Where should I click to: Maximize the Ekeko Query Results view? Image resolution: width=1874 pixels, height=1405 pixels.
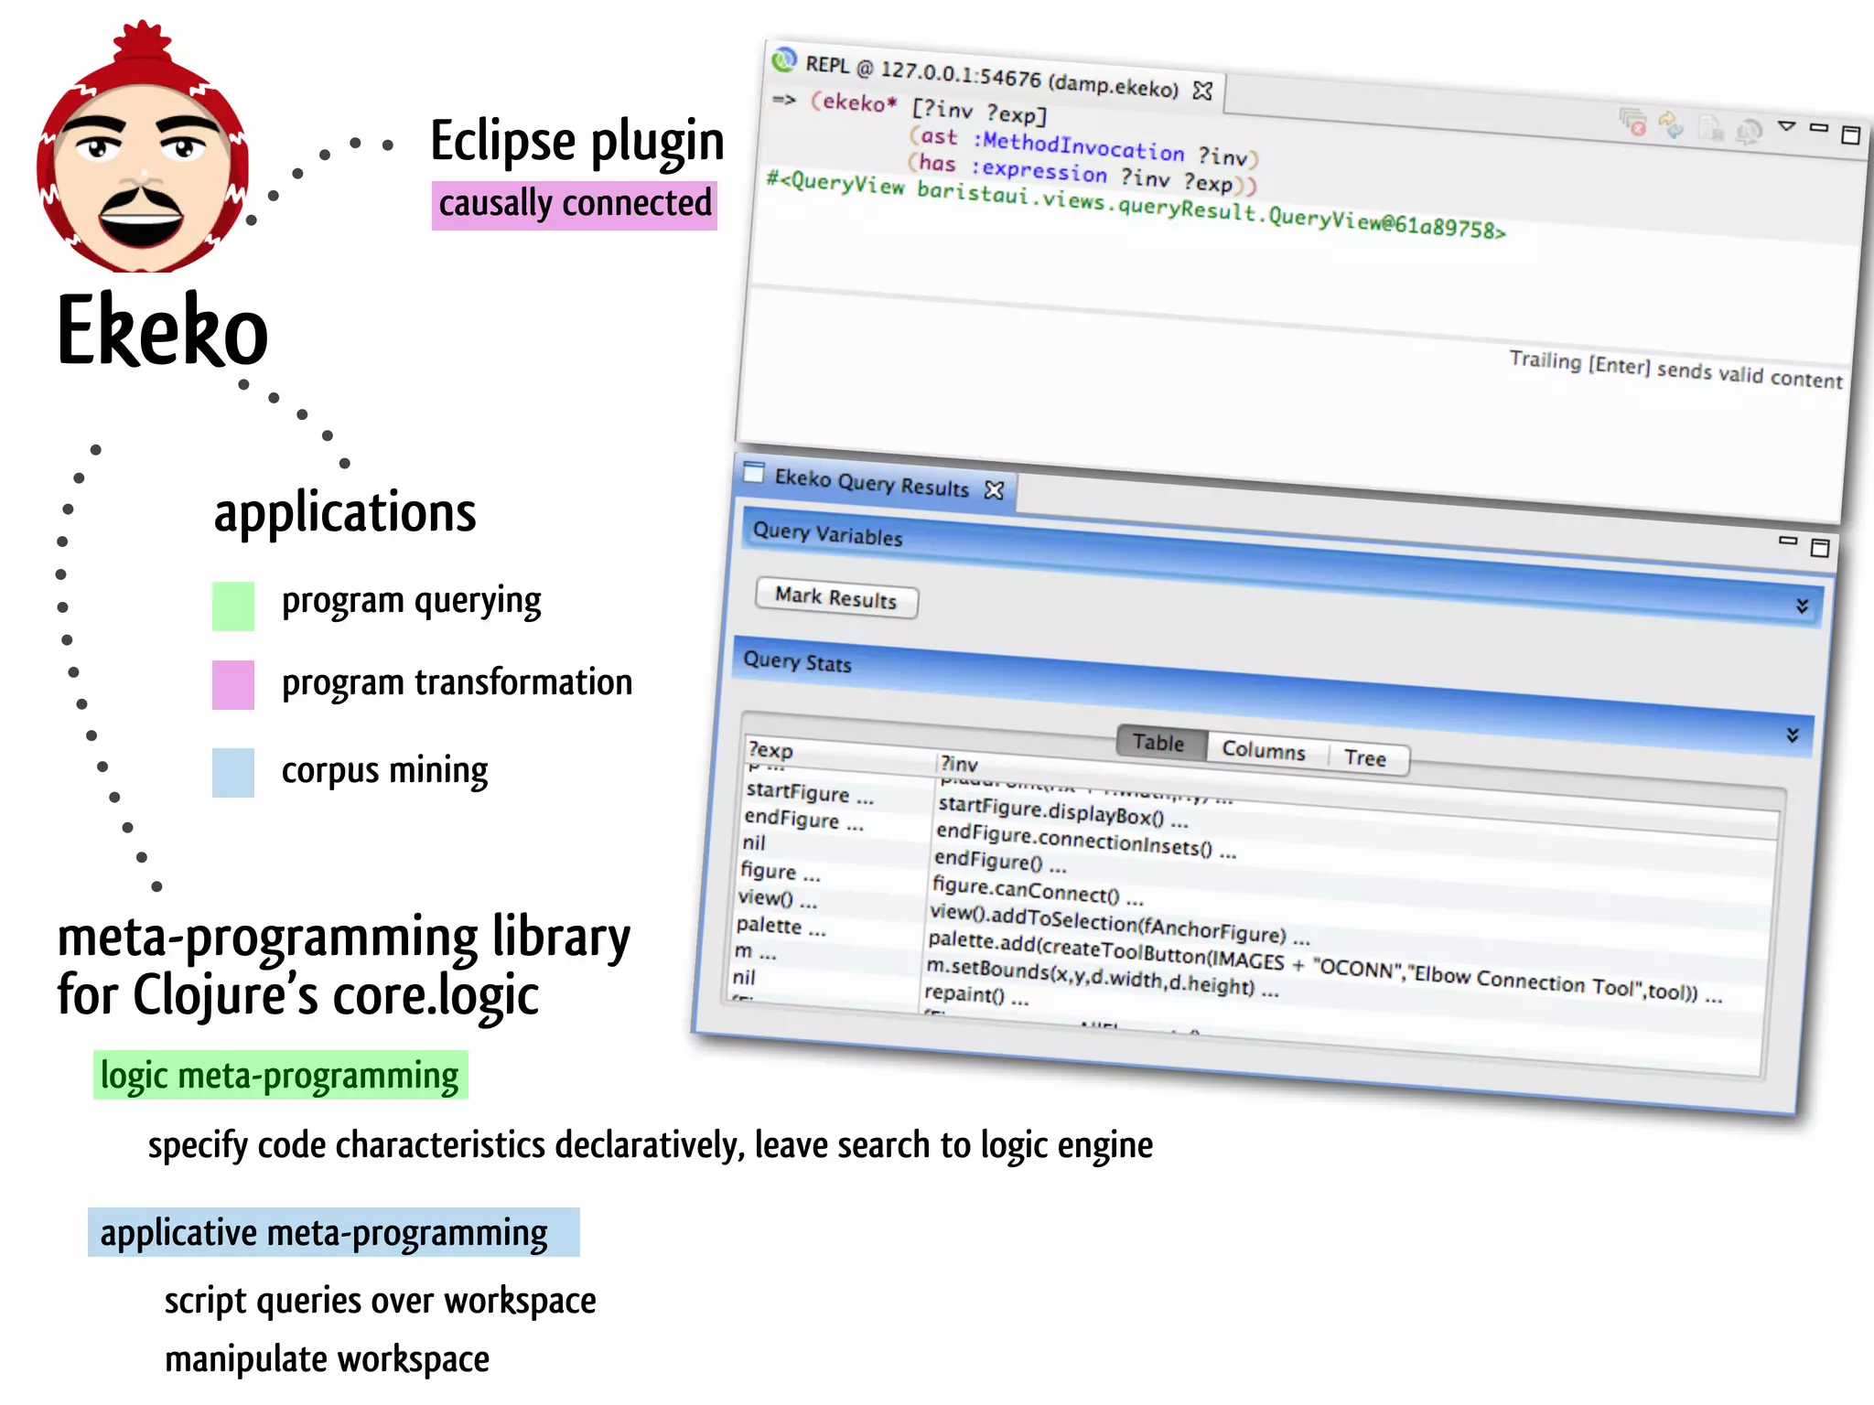(x=1820, y=547)
